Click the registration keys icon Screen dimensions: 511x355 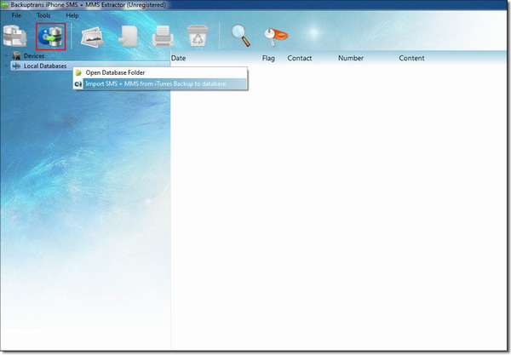coord(276,37)
